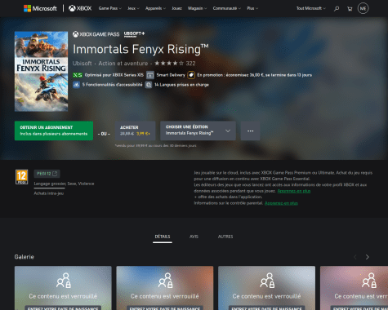Open the ME account avatar
Viewport: 388px width, 310px height.
(x=363, y=8)
